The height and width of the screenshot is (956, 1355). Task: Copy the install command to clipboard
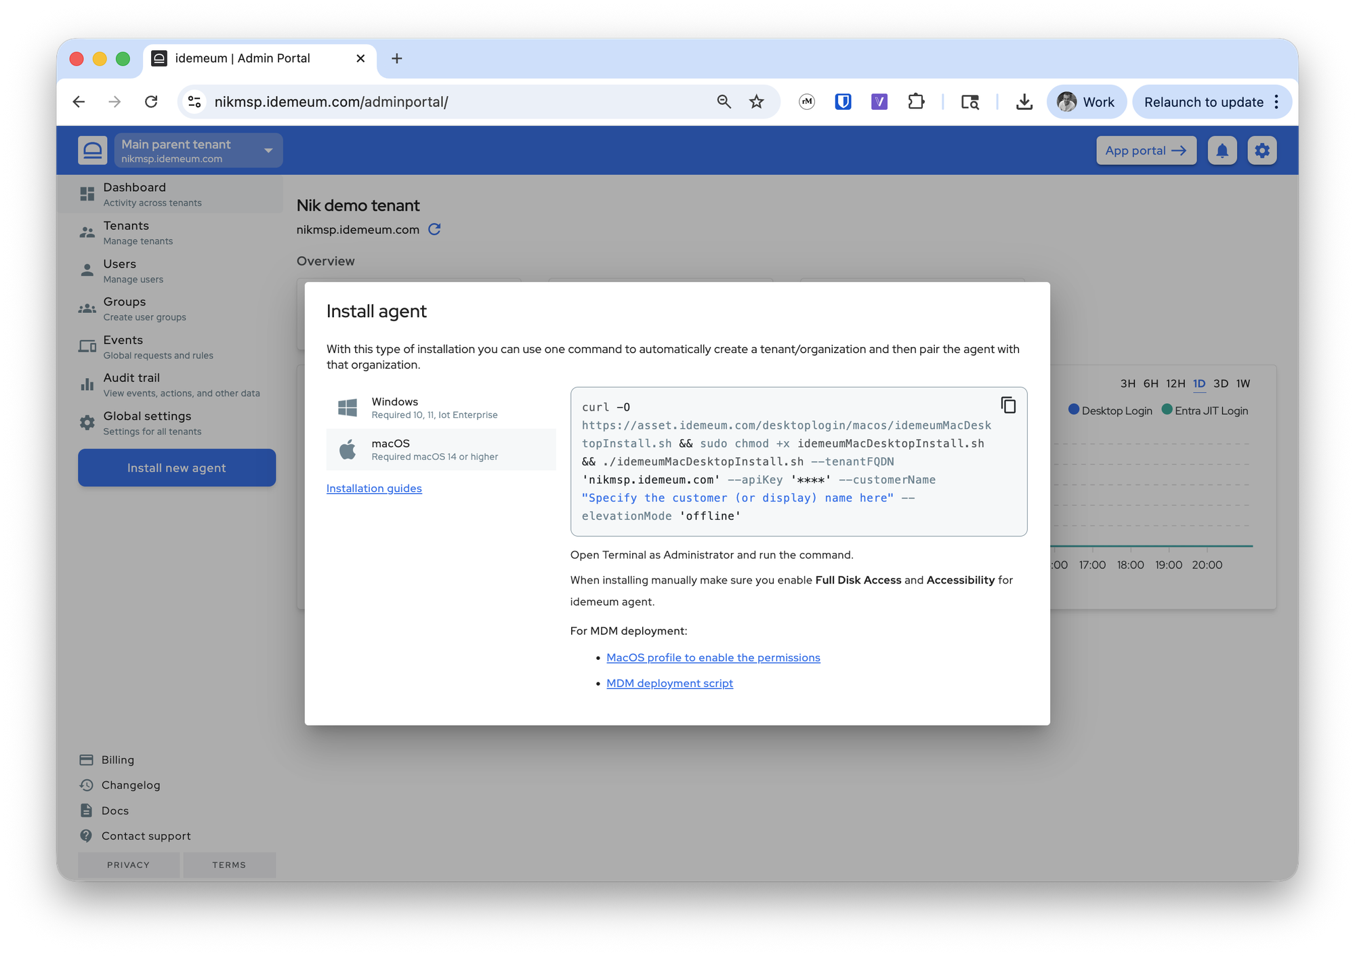[x=1008, y=405]
